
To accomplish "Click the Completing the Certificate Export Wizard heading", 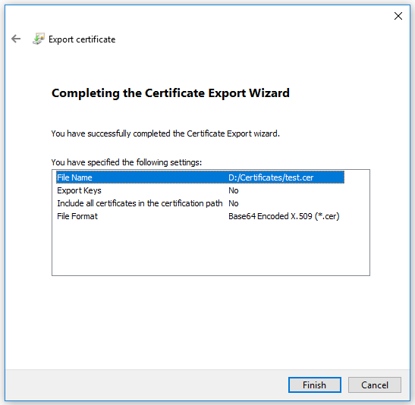I will [x=171, y=93].
